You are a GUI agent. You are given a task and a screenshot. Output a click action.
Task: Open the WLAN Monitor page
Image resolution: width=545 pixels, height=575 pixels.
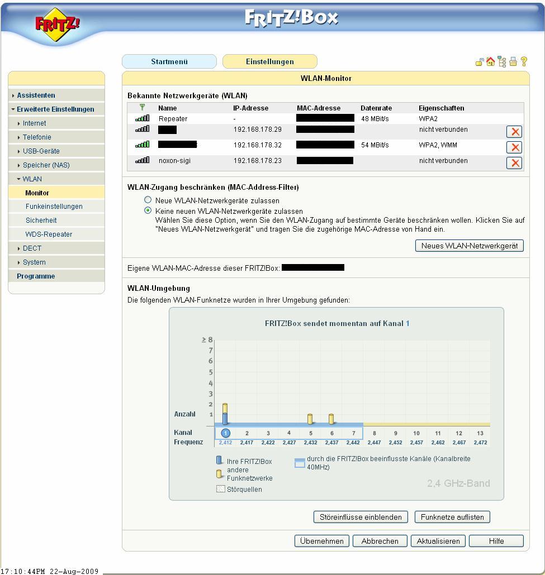pos(37,193)
